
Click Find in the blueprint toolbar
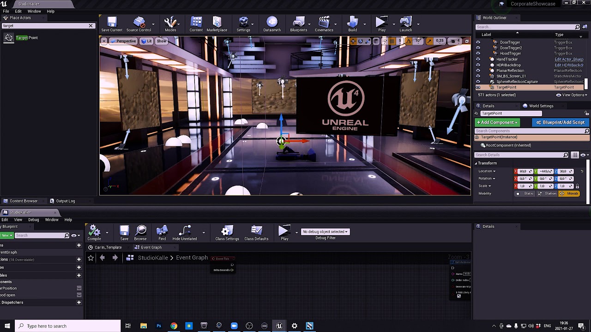(x=162, y=233)
